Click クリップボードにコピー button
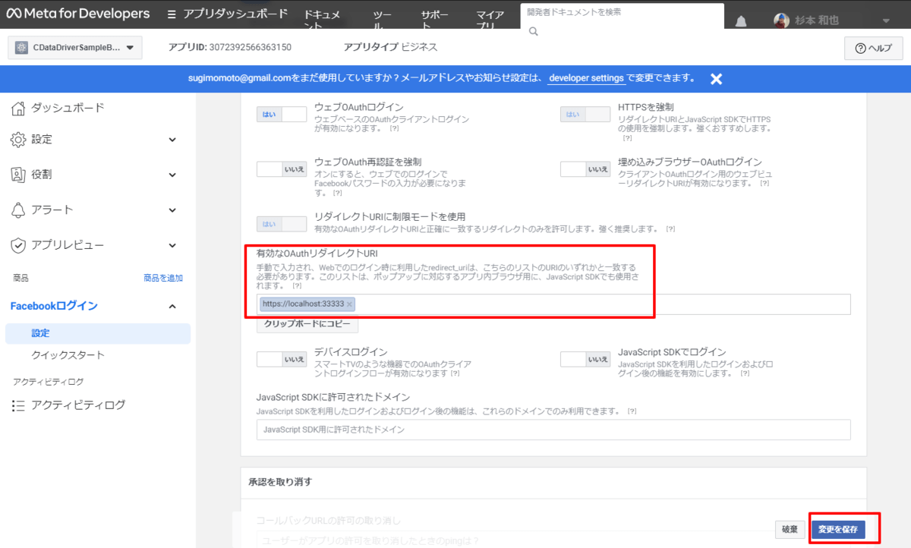This screenshot has height=548, width=911. coord(307,324)
